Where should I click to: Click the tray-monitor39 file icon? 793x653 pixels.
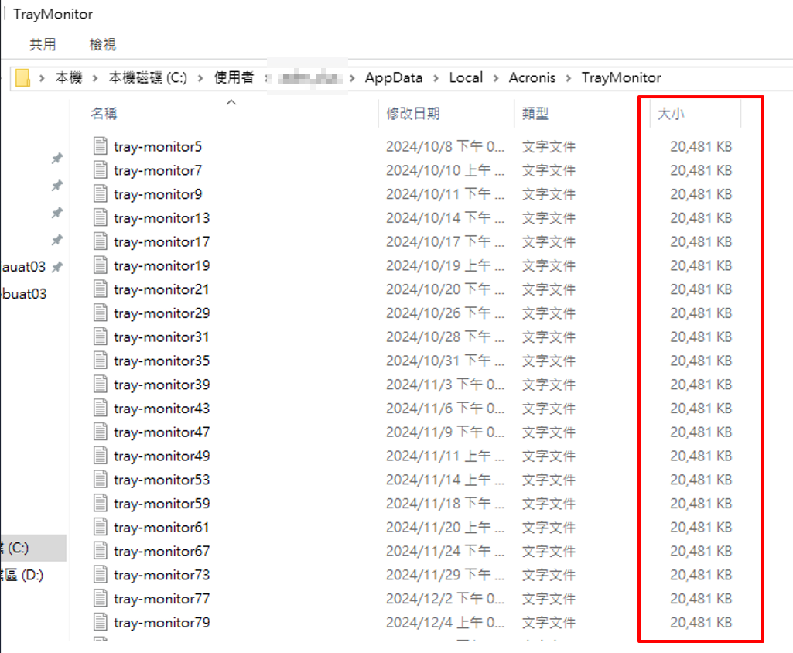pos(100,384)
